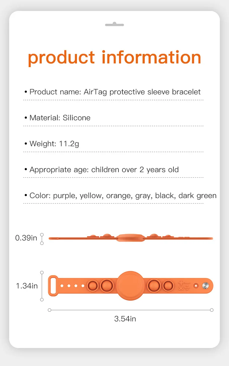
Task: Click the 1.34in width label
Action: point(27,286)
